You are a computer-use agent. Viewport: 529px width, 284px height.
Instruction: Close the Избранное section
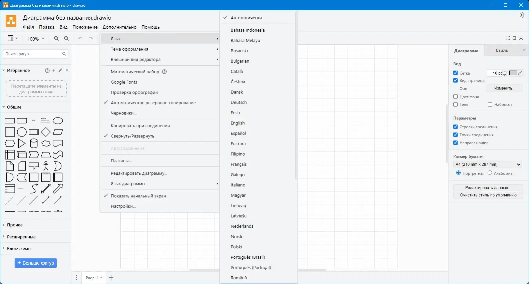(67, 70)
